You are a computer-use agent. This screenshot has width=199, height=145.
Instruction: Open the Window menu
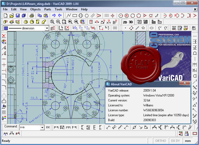tap(72, 9)
